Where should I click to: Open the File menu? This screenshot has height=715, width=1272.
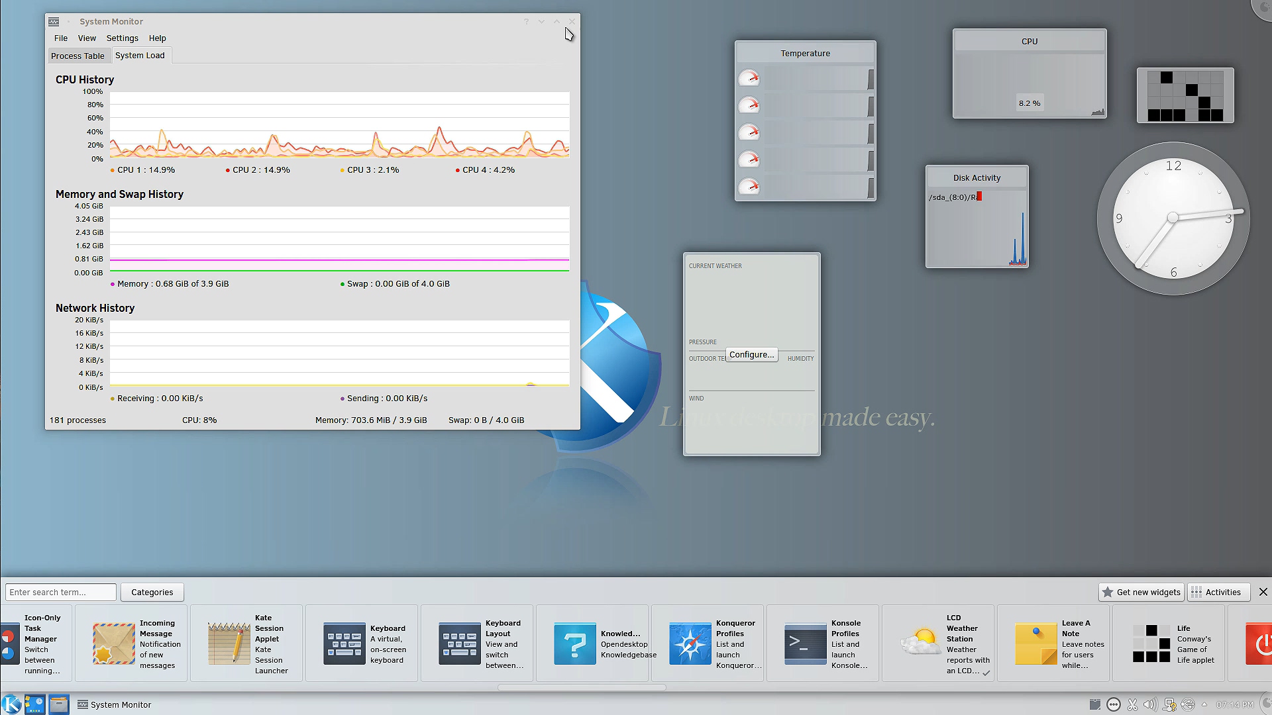(x=61, y=38)
